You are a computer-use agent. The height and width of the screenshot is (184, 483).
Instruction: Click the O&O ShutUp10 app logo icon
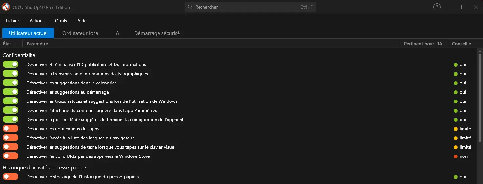point(6,7)
